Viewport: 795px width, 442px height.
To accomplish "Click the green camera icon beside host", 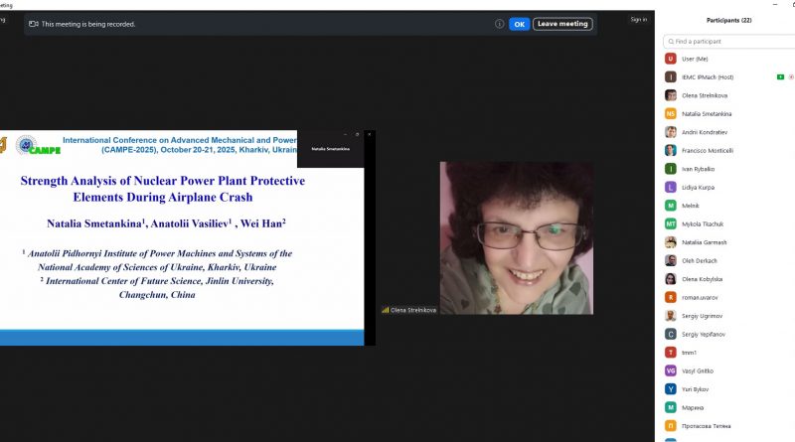I will click(x=780, y=76).
